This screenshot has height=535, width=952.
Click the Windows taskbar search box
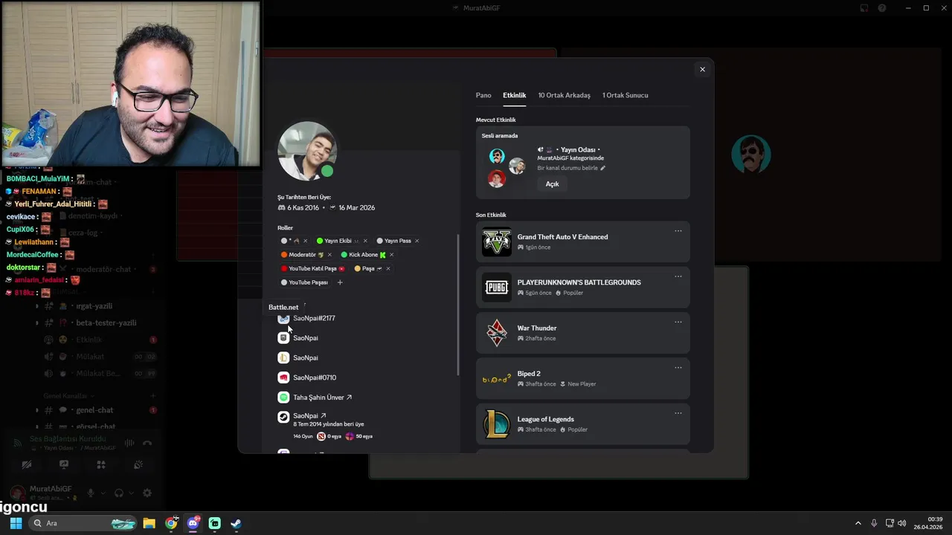point(83,523)
